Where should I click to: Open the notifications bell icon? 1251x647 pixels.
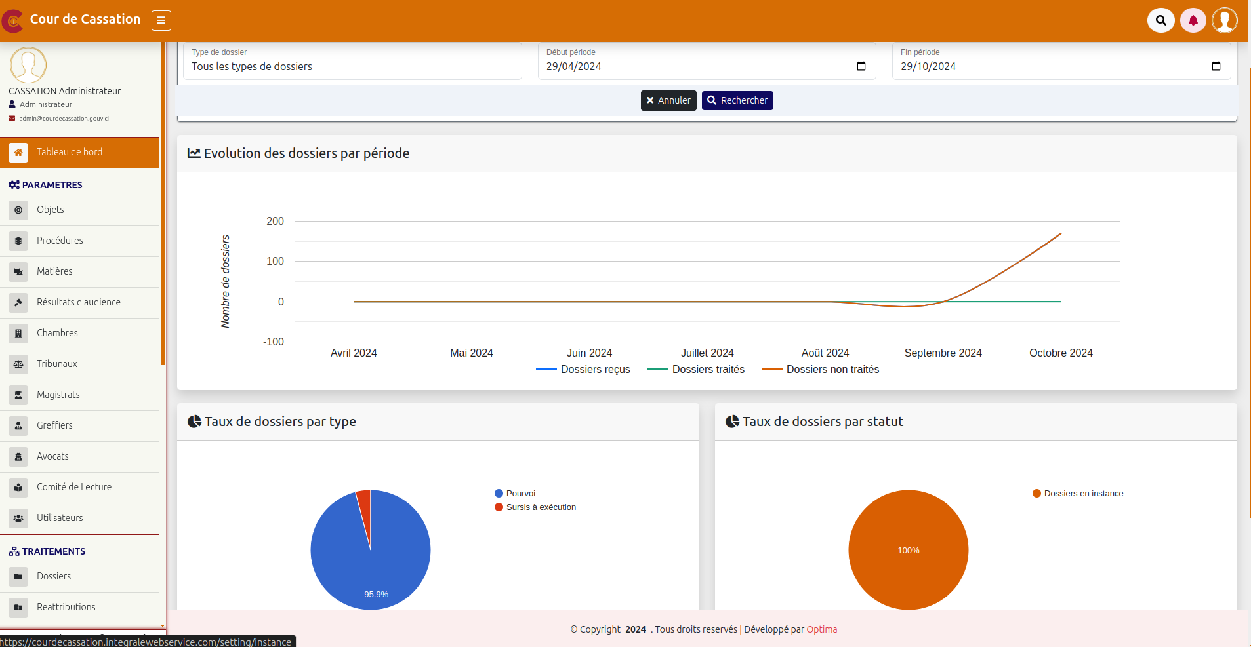point(1193,20)
